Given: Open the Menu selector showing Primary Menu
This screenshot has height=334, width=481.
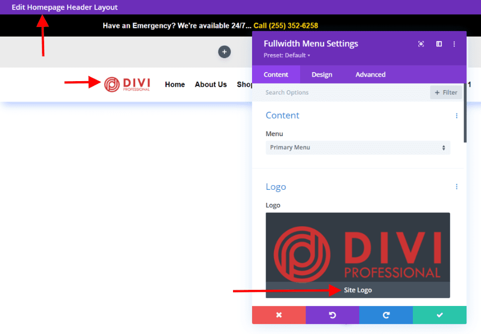Looking at the screenshot, I should tap(357, 147).
